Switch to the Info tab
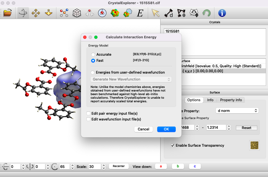This screenshot has width=268, height=177. pyautogui.click(x=210, y=100)
